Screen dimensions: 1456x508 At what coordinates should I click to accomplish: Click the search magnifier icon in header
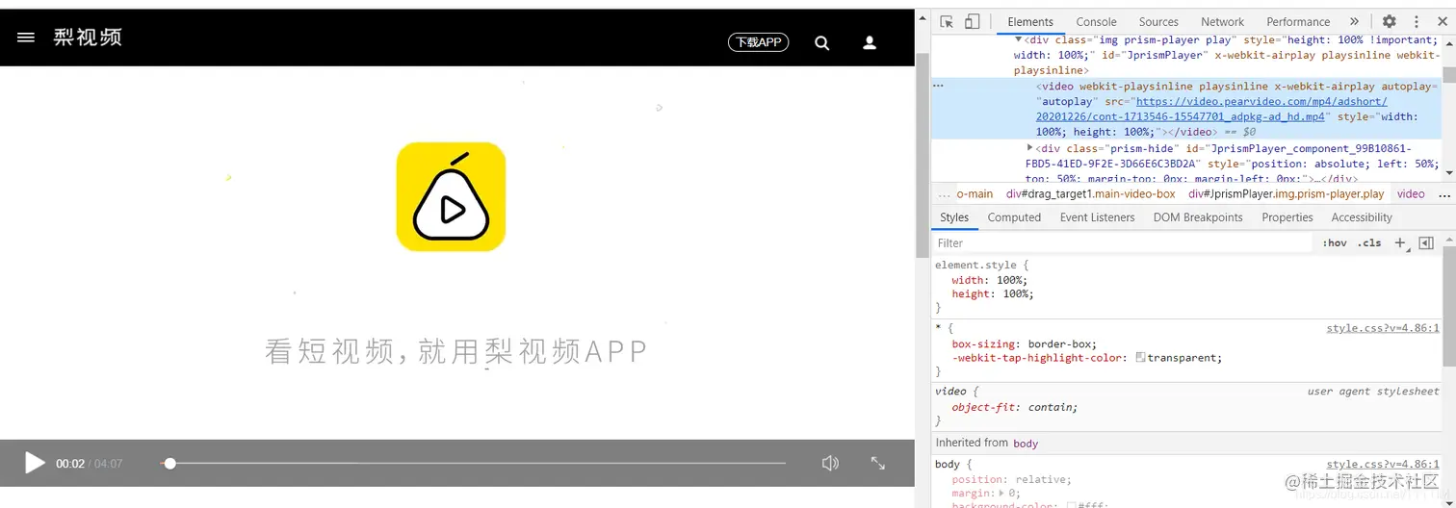tap(821, 42)
